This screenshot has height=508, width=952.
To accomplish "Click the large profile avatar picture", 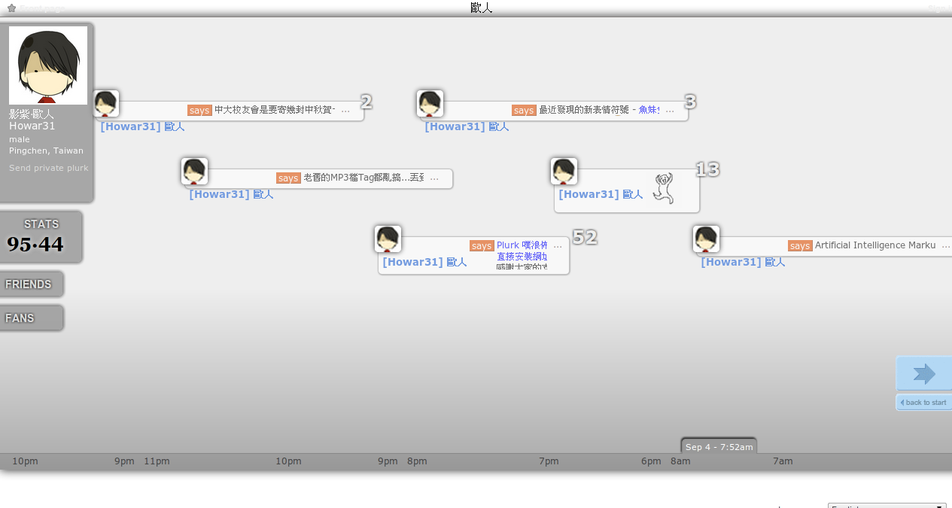I will 48,65.
